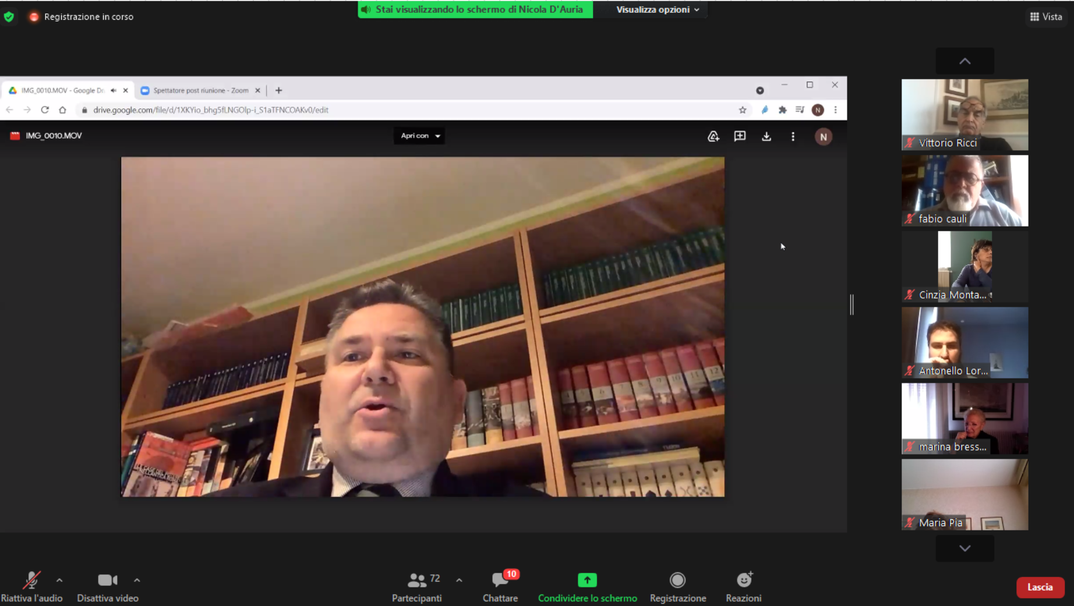This screenshot has height=606, width=1074.
Task: Toggle Disattiva video camera
Action: click(x=107, y=586)
